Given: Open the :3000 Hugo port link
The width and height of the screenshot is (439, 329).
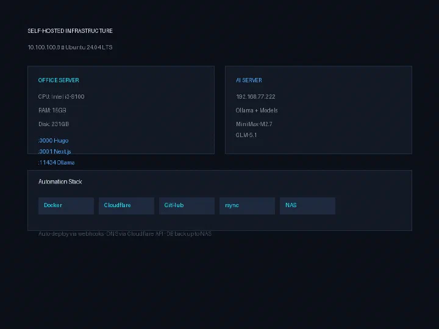Looking at the screenshot, I should (x=54, y=141).
